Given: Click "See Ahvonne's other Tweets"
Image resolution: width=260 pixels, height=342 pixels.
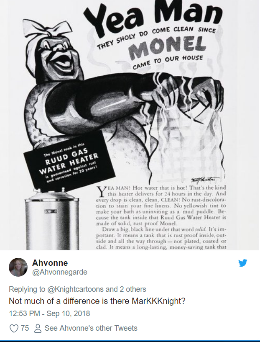Looking at the screenshot, I should coord(91,328).
